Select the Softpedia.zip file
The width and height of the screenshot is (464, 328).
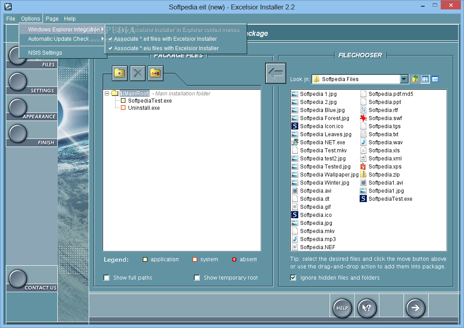pyautogui.click(x=380, y=174)
